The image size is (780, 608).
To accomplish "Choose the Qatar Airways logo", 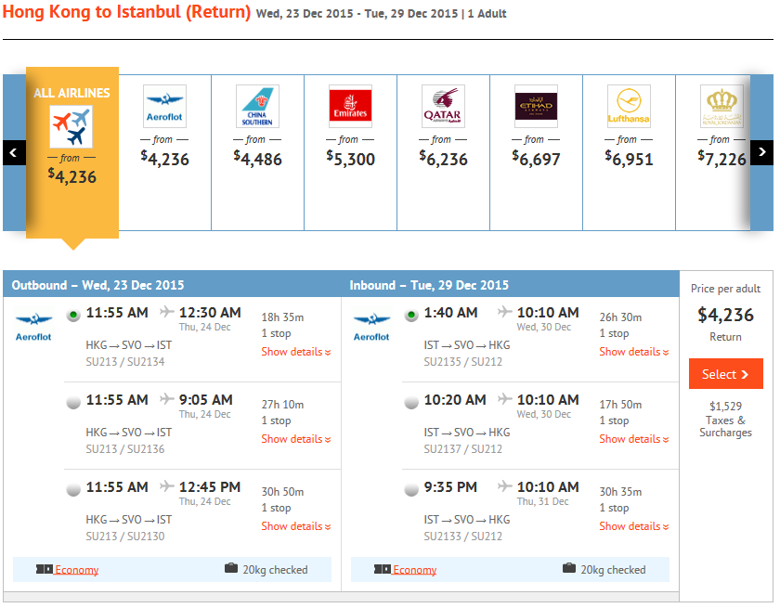I will (x=443, y=107).
